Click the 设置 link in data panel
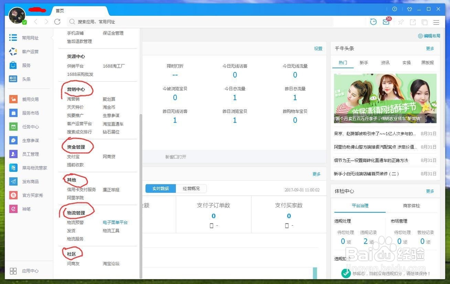Screen dimensions: 450x284 (x=318, y=48)
